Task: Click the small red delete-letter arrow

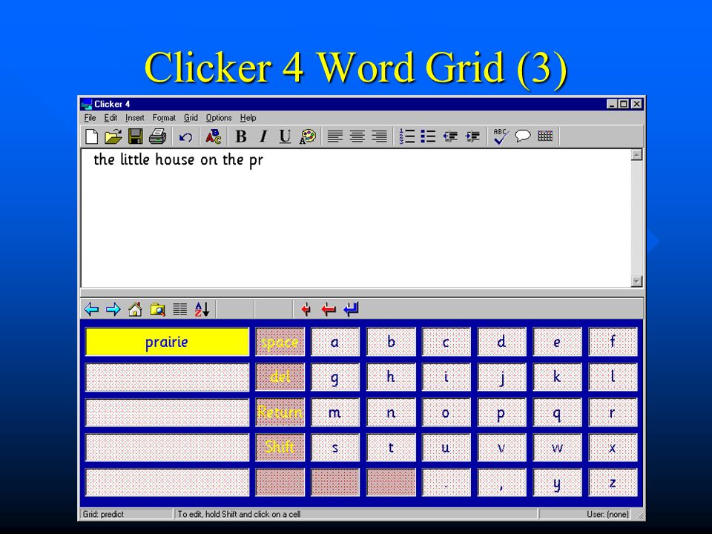Action: click(306, 309)
